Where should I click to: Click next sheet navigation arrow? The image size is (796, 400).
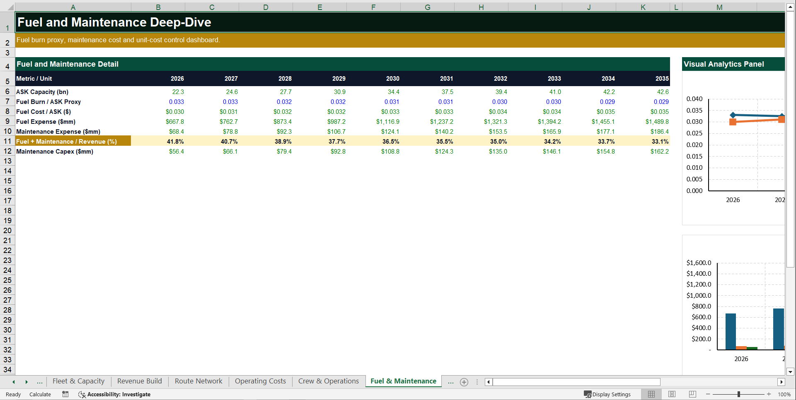[x=27, y=382]
